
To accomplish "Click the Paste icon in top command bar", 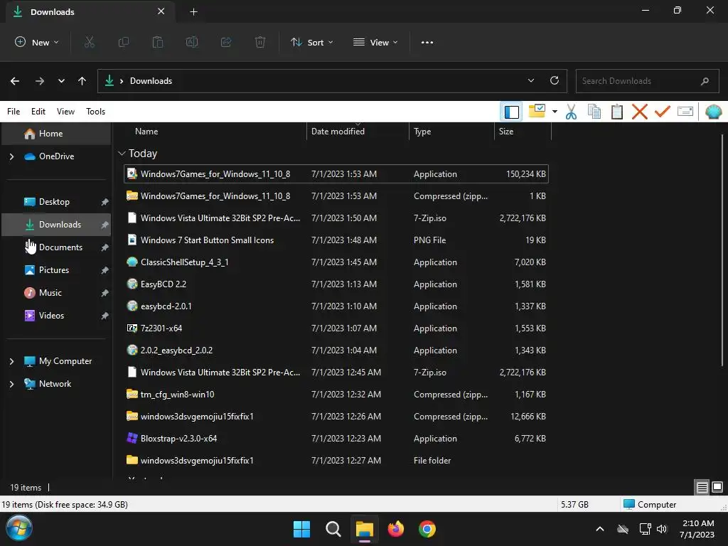I will pos(158,42).
